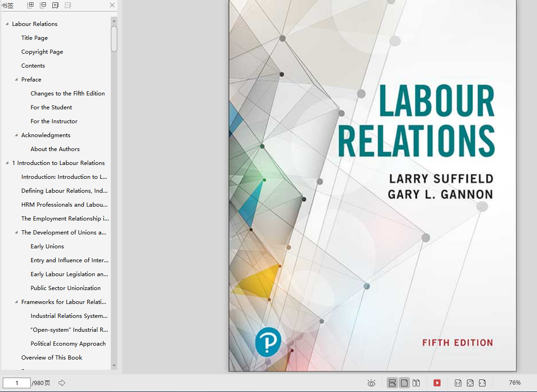
Task: Open Overview of This Book bookmark
Action: pyautogui.click(x=52, y=357)
